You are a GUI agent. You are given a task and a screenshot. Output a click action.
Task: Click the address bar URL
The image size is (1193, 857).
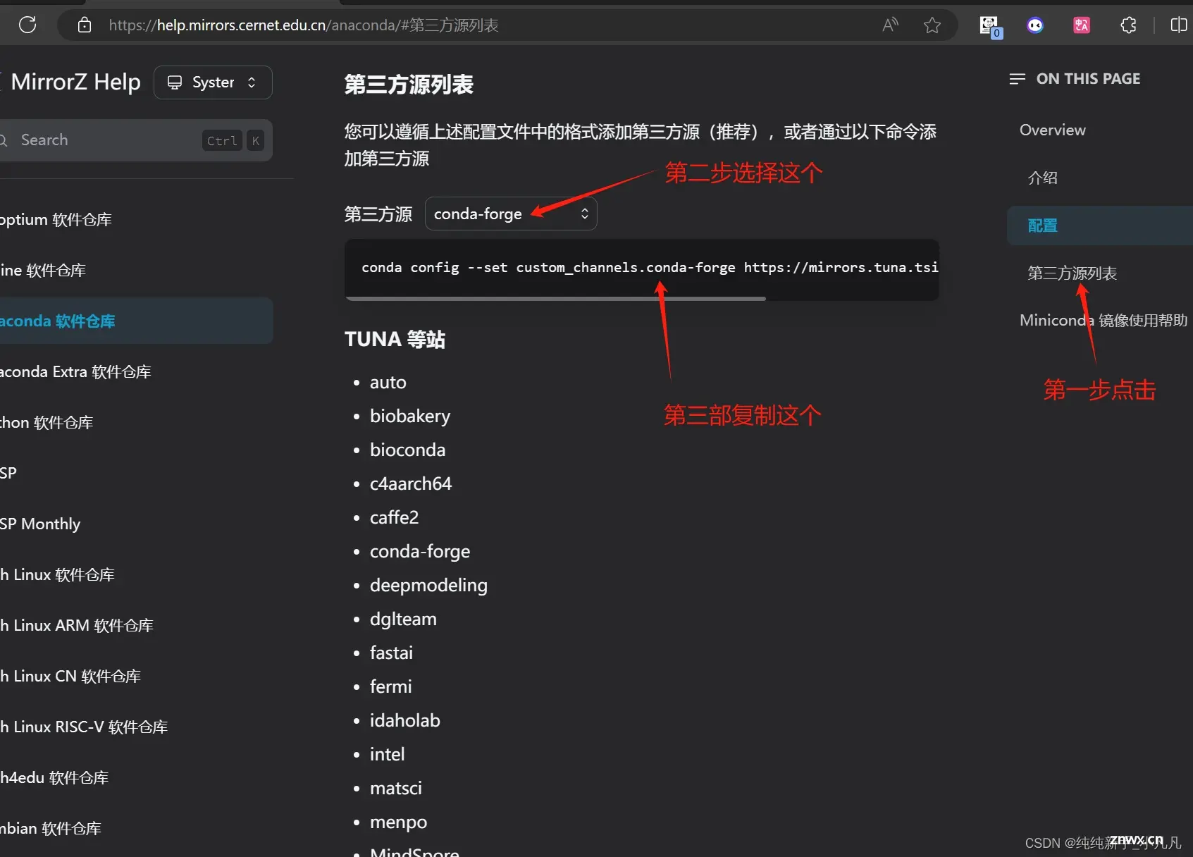point(304,25)
